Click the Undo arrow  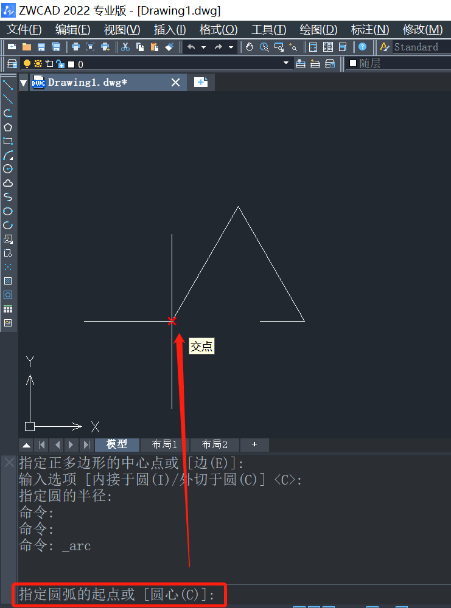(x=191, y=47)
